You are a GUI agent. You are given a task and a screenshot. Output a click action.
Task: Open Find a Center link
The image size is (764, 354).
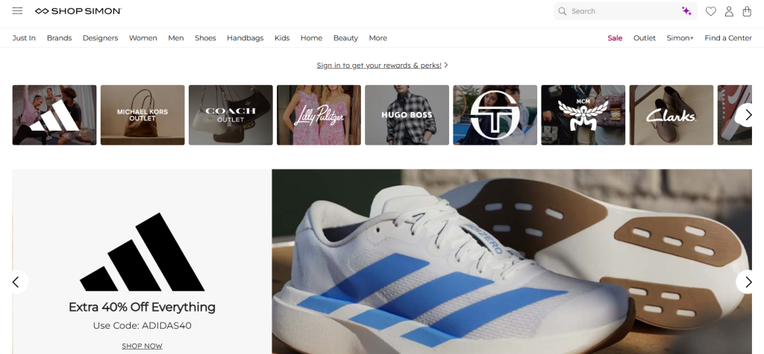[727, 38]
